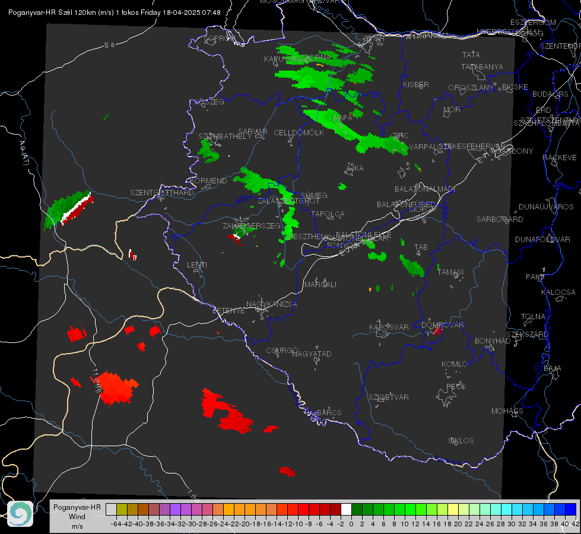Select the TATABANYA city label
The image size is (581, 534).
[x=482, y=66]
